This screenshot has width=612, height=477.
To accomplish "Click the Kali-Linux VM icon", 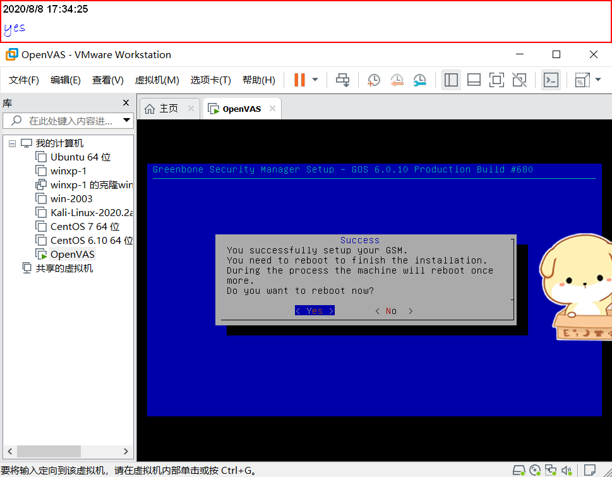I will coord(41,213).
